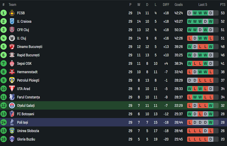This screenshot has height=146, width=227.
Task: Sort standings by Goals column header
Action: [179, 5]
